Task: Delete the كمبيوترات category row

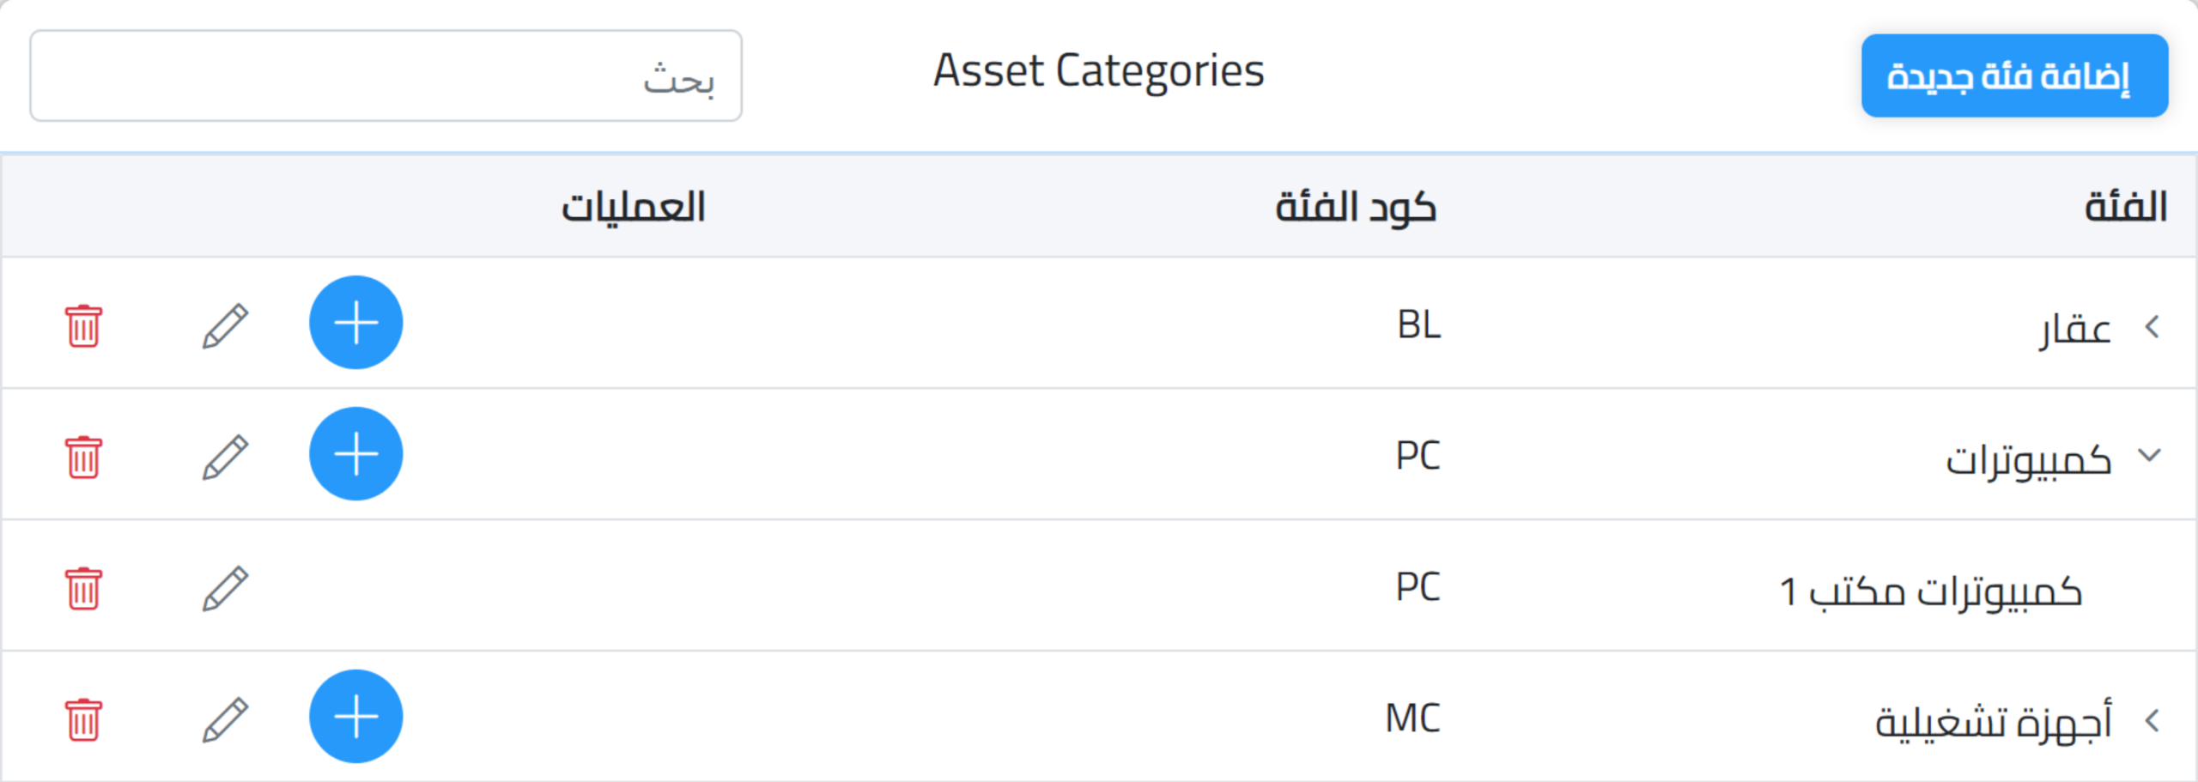Action: (x=83, y=457)
